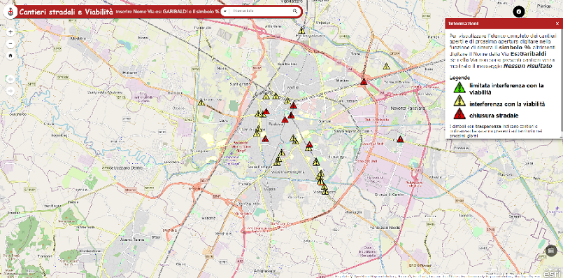Click the green limited interference legend icon
This screenshot has width=563, height=278.
tap(459, 88)
